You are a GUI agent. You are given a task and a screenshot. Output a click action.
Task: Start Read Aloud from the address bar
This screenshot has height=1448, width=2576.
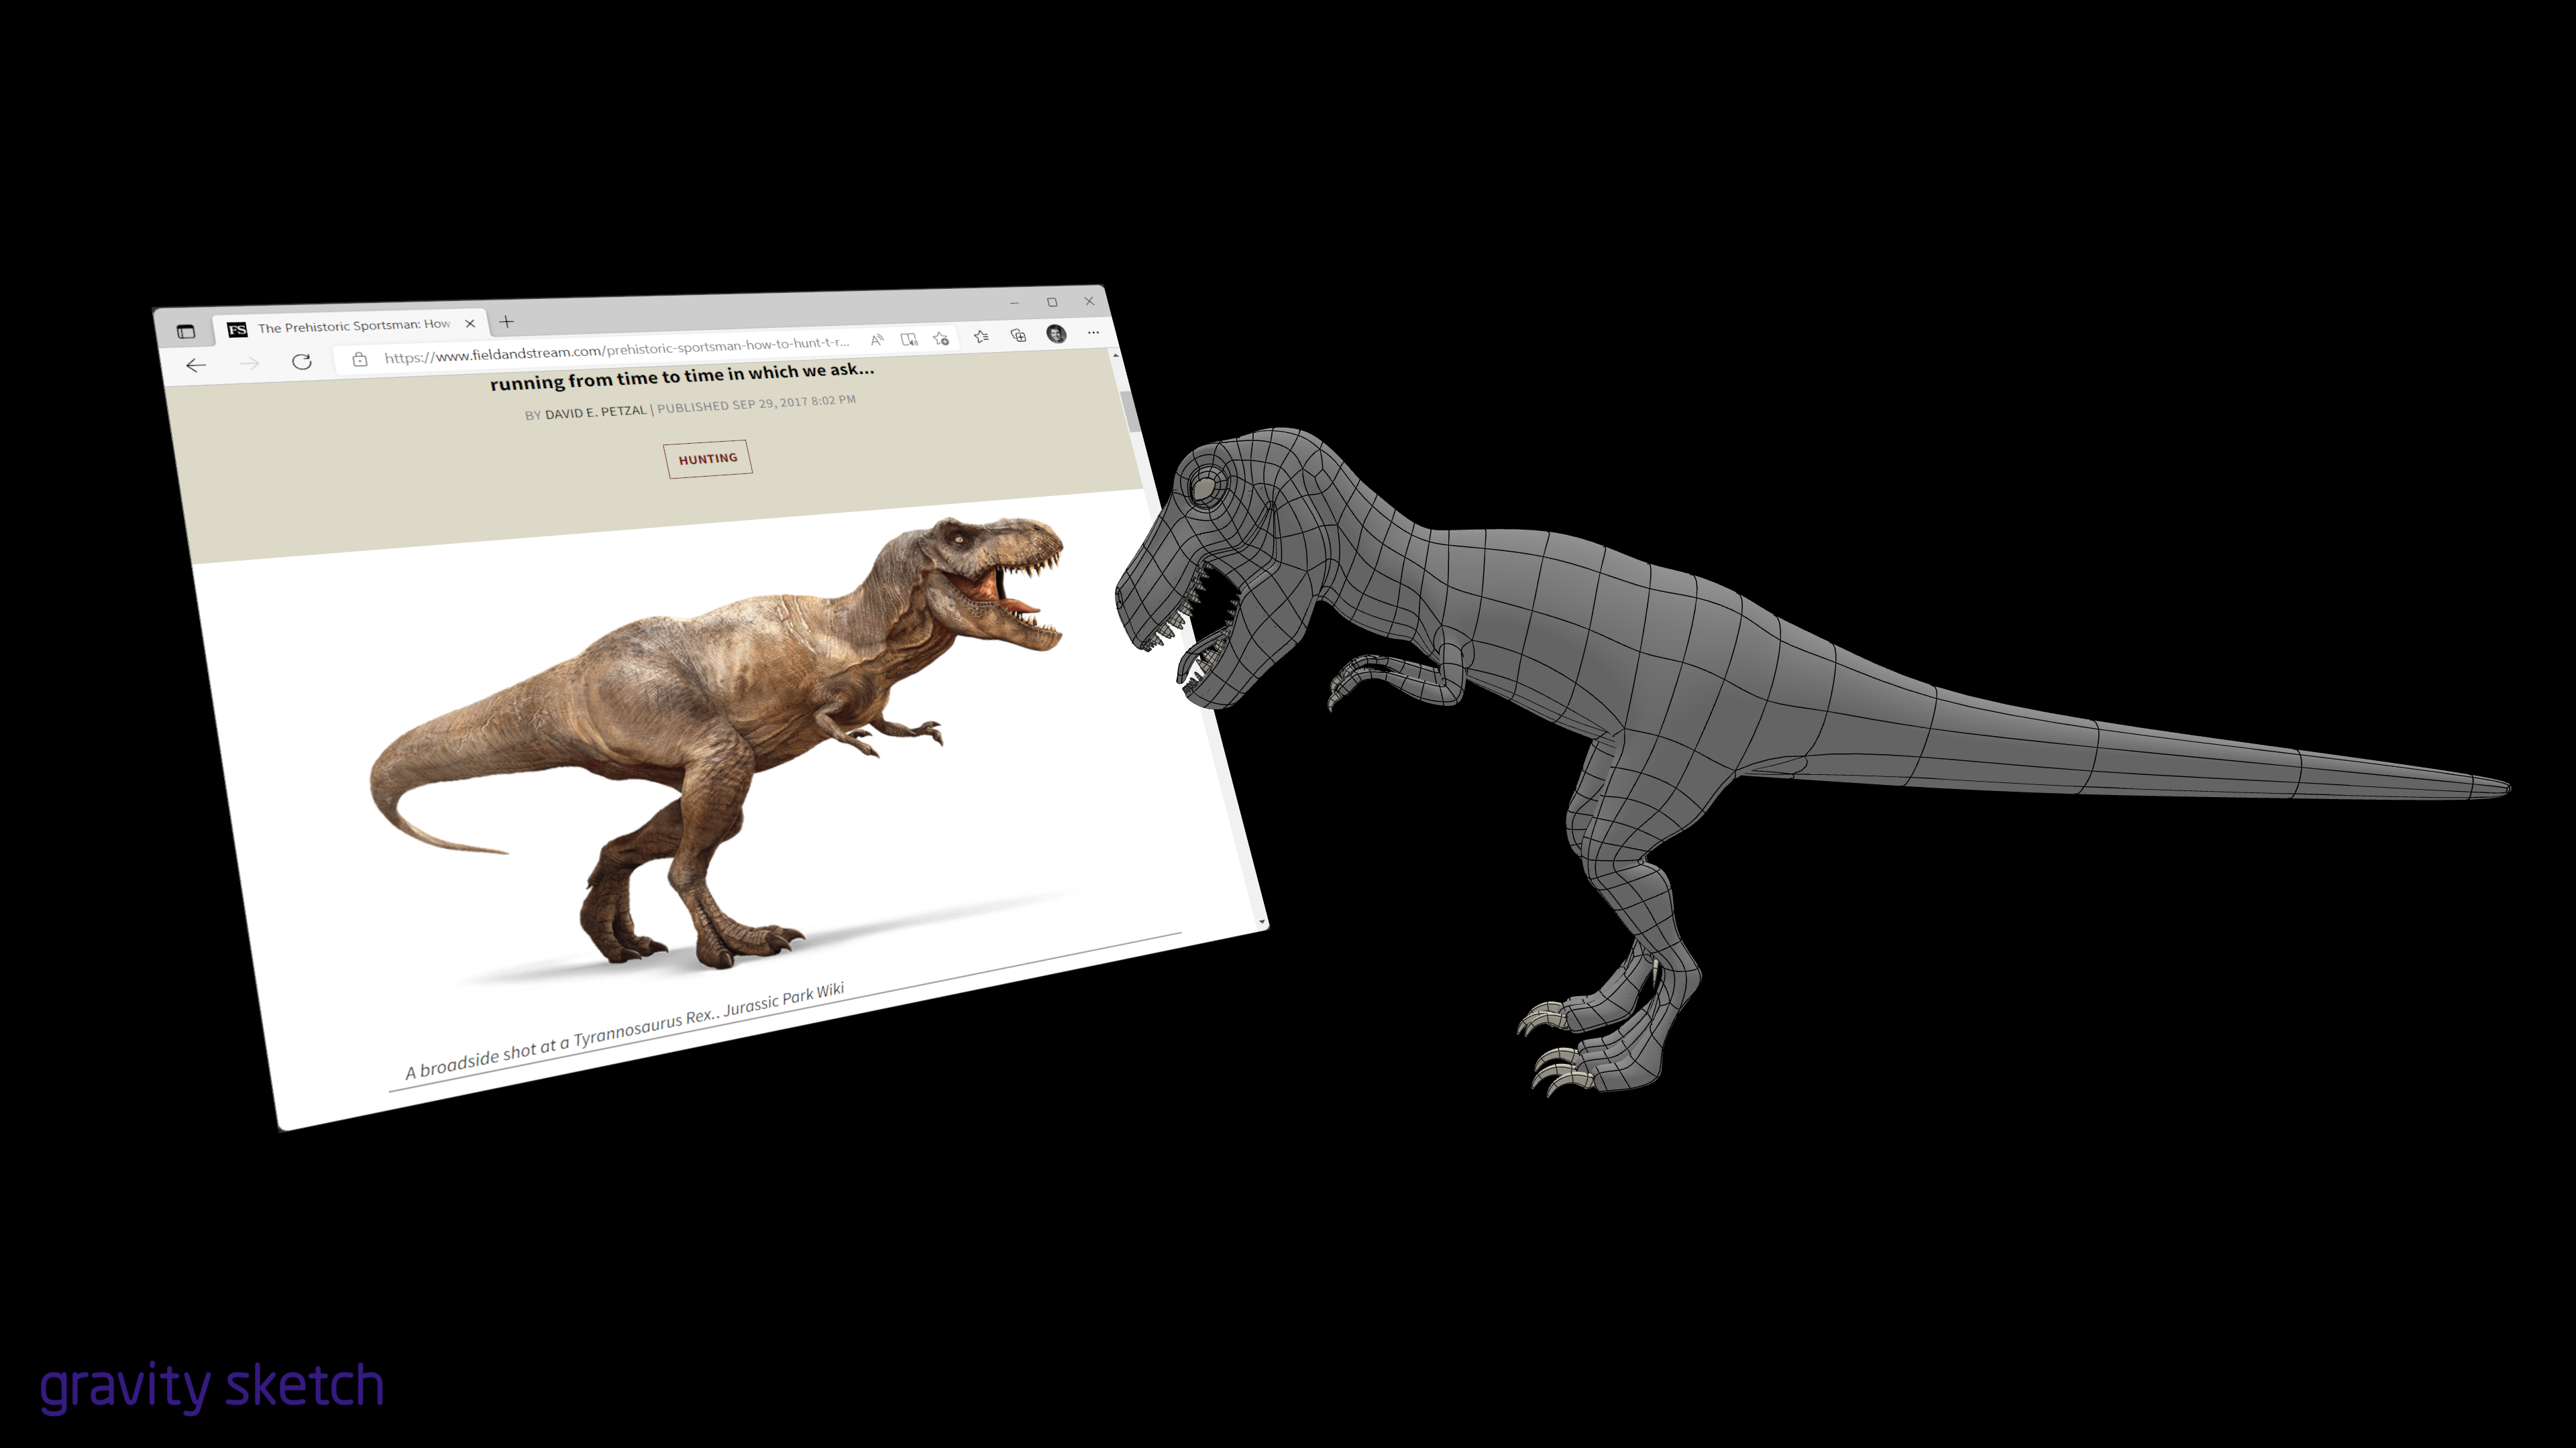point(877,340)
